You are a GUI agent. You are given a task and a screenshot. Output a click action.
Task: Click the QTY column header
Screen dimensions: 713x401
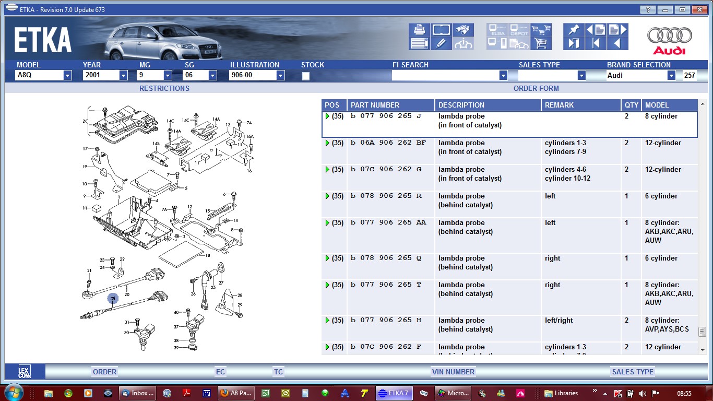tap(631, 105)
